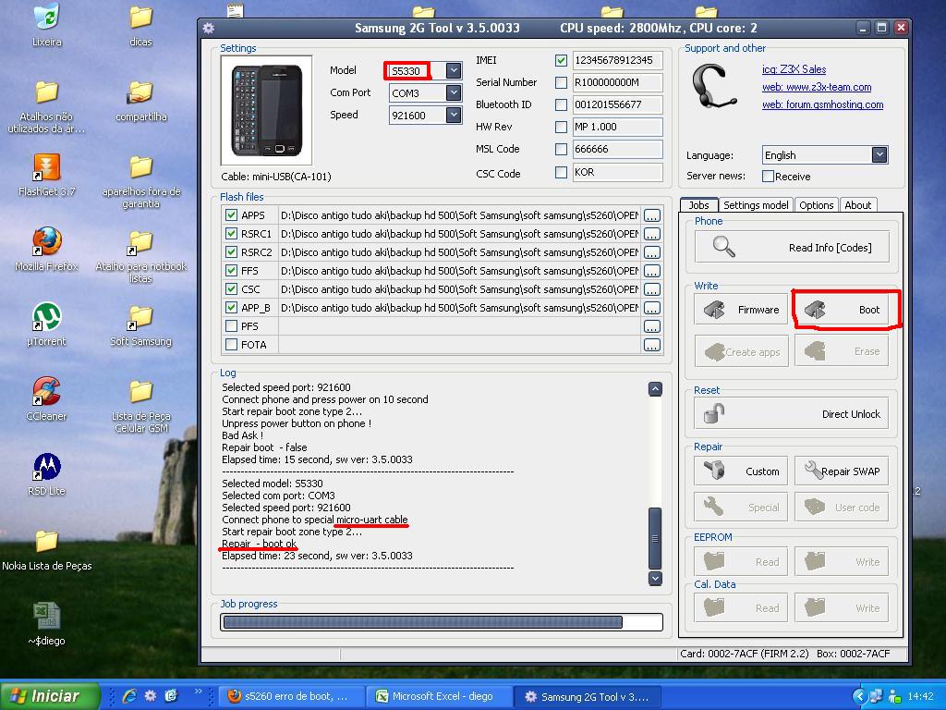The image size is (946, 710).
Task: Click the Direct Unlock button
Action: pos(792,413)
